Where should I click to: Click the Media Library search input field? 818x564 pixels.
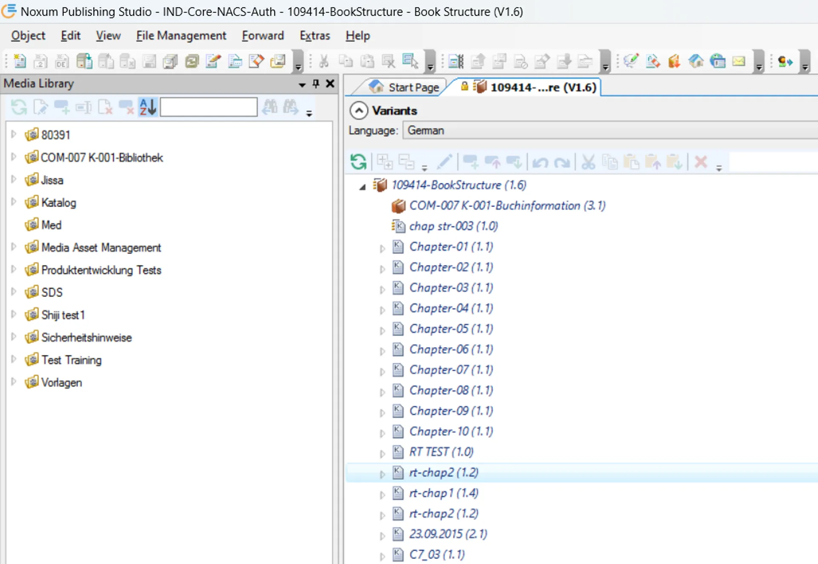[209, 107]
